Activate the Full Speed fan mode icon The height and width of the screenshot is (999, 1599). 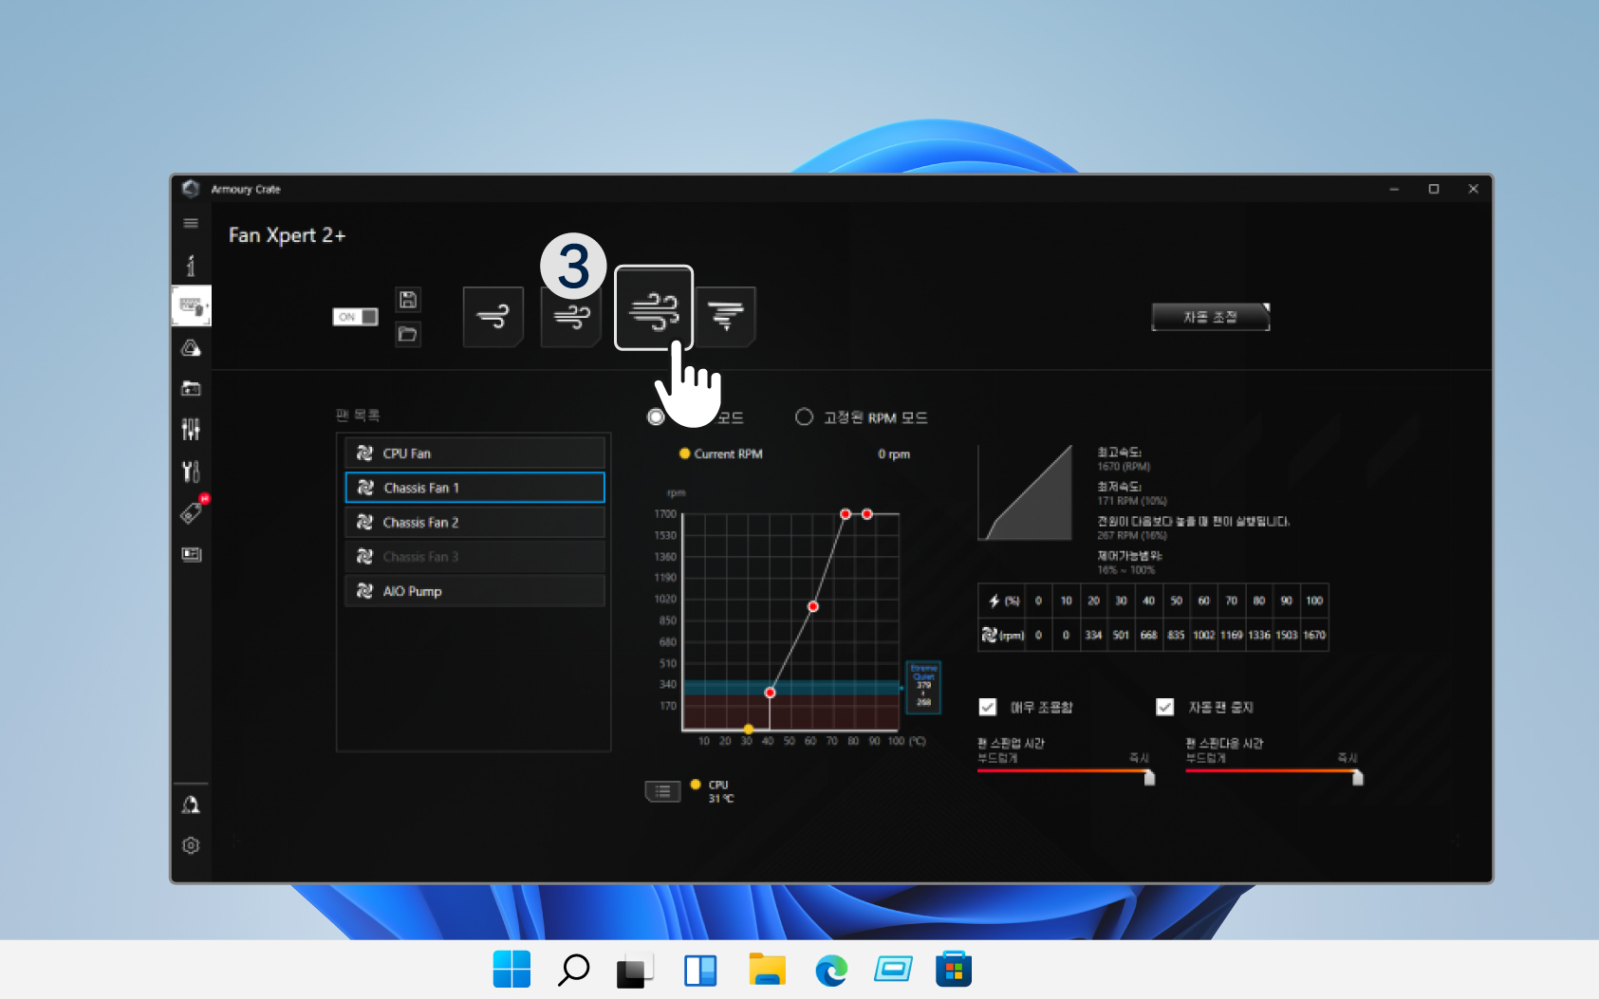coord(725,316)
